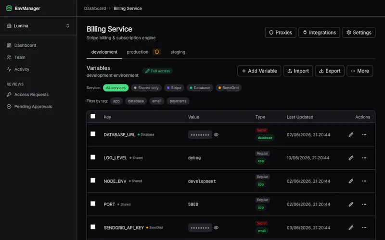Edit SENDGRID_API_KEY with the pencil icon

pos(351,228)
